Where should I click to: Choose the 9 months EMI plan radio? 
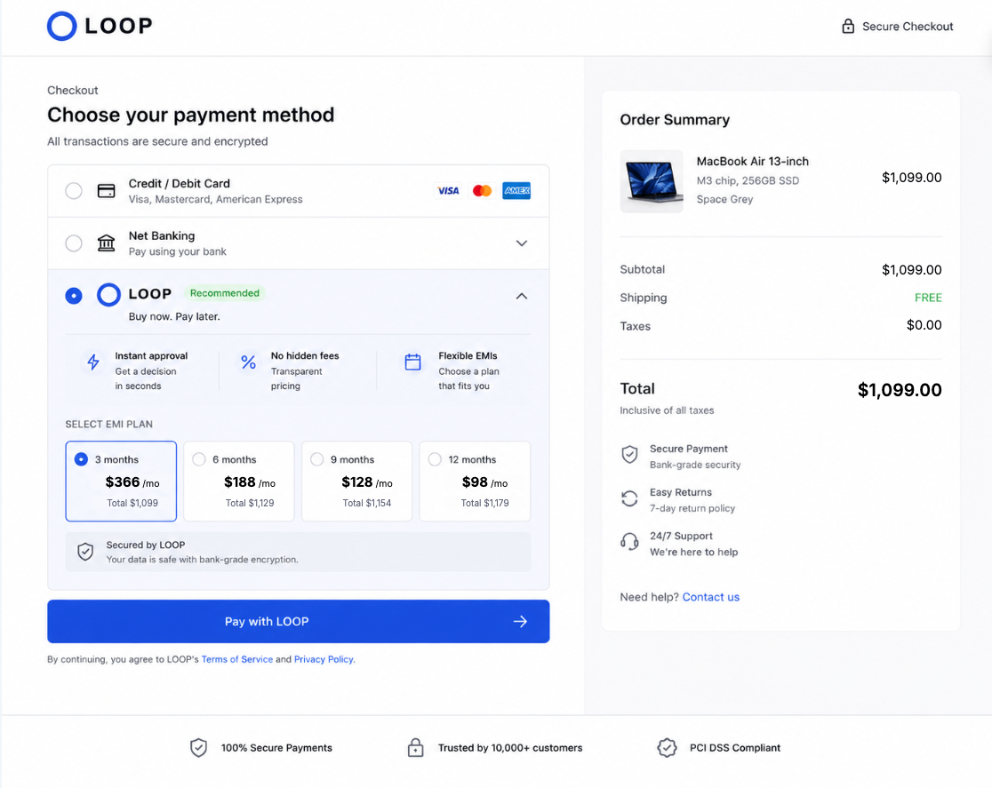tap(317, 459)
